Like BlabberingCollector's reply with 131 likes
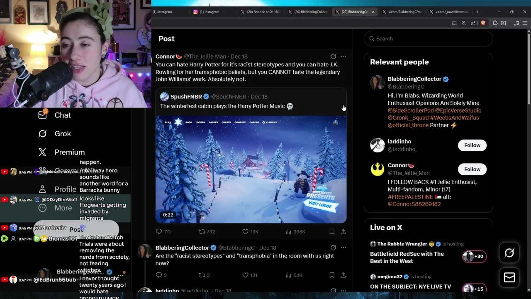 click(250, 275)
